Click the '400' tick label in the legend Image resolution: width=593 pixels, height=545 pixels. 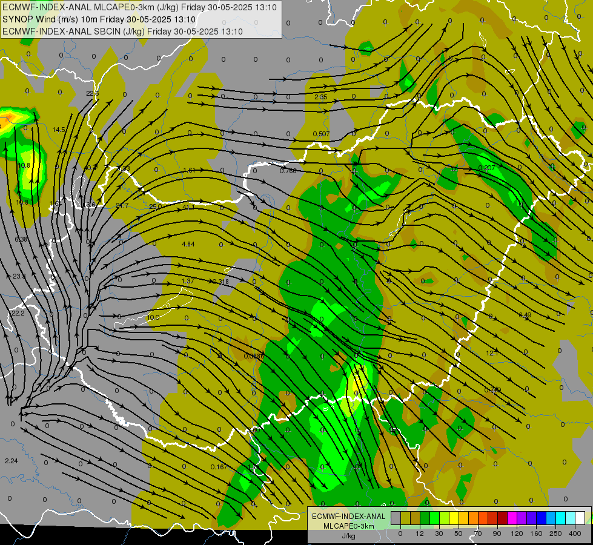pos(575,533)
